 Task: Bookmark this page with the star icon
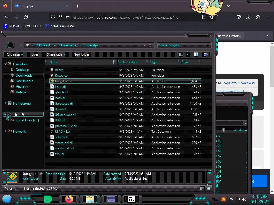[x=211, y=17]
